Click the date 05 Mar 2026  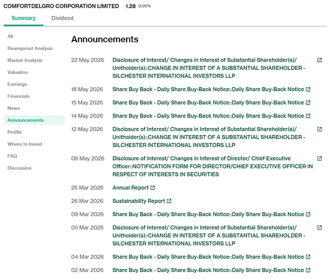coord(87,227)
